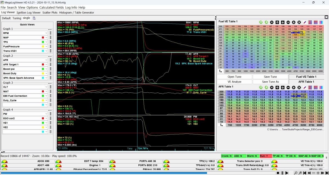Click the add new view tab icon

click(x=34, y=18)
